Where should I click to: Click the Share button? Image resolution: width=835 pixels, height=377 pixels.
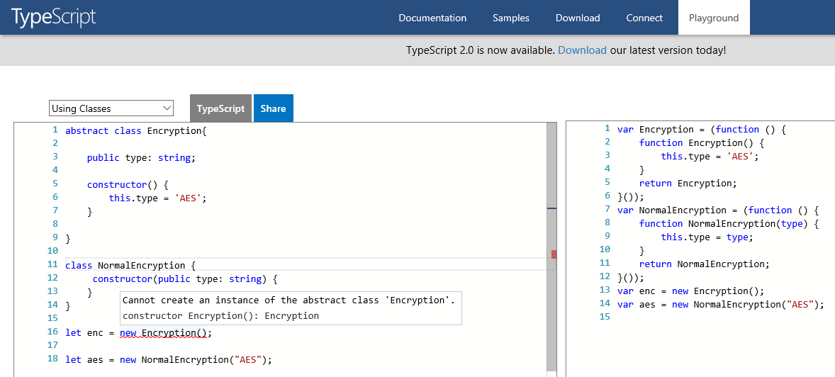coord(273,108)
